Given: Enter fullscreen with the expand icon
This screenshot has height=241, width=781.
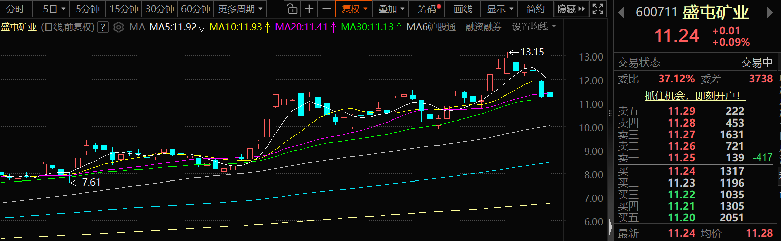Looking at the screenshot, I should [x=598, y=9].
